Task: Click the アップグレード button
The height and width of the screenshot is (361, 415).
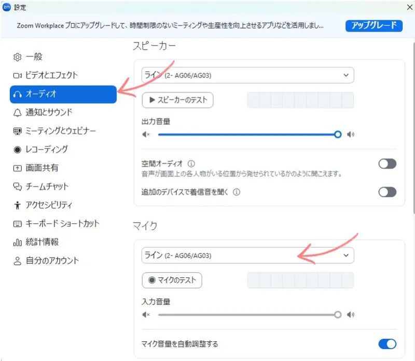Action: click(374, 25)
